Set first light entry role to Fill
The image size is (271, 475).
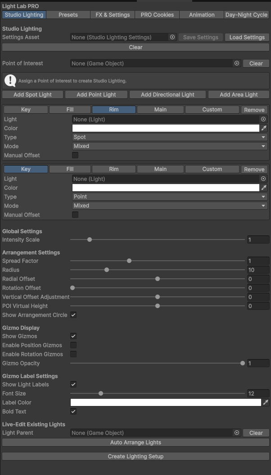coord(70,110)
